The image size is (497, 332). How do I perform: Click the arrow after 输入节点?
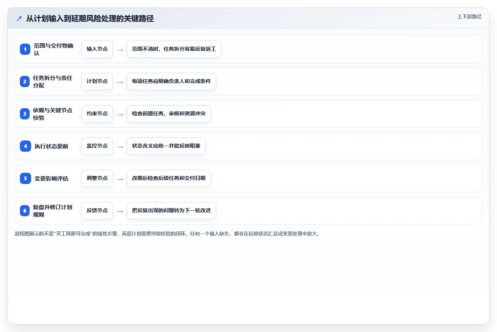(120, 50)
